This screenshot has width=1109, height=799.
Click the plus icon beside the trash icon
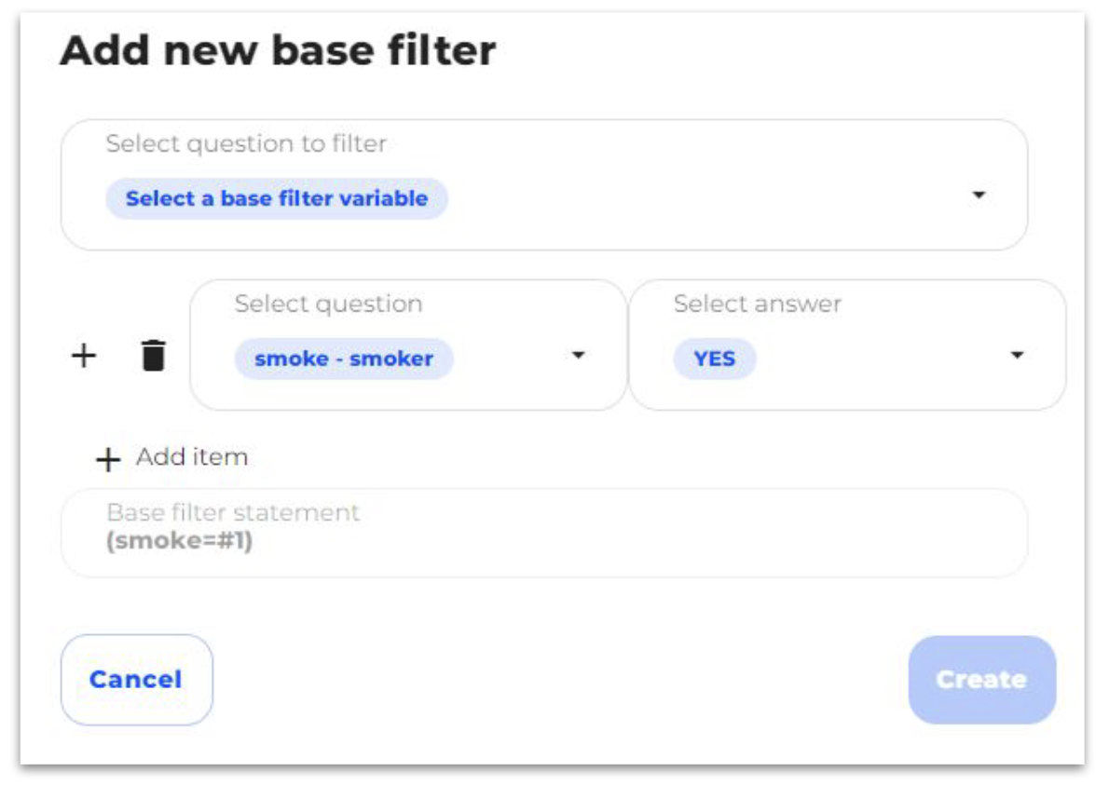[x=84, y=356]
